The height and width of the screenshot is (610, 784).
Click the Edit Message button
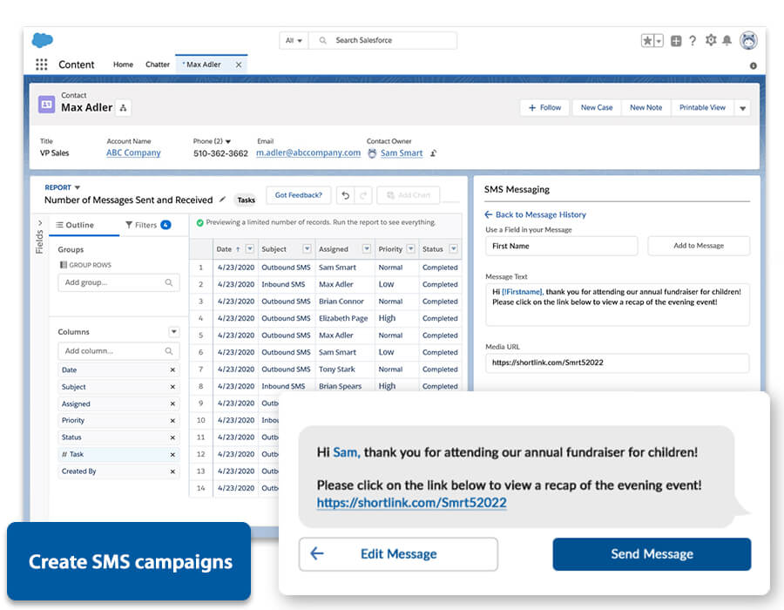coord(398,554)
